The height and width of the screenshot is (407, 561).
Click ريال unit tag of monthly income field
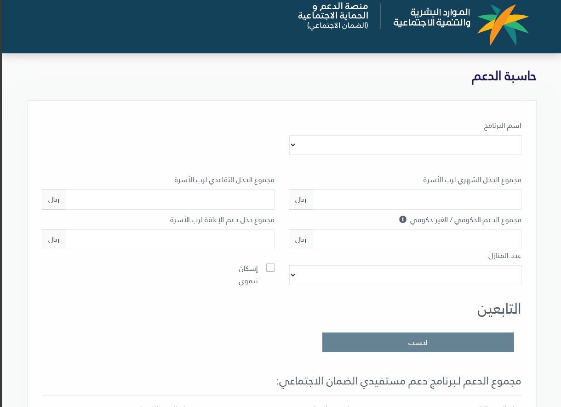301,200
